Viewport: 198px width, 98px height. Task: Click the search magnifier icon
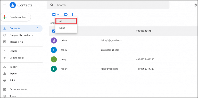52,5
